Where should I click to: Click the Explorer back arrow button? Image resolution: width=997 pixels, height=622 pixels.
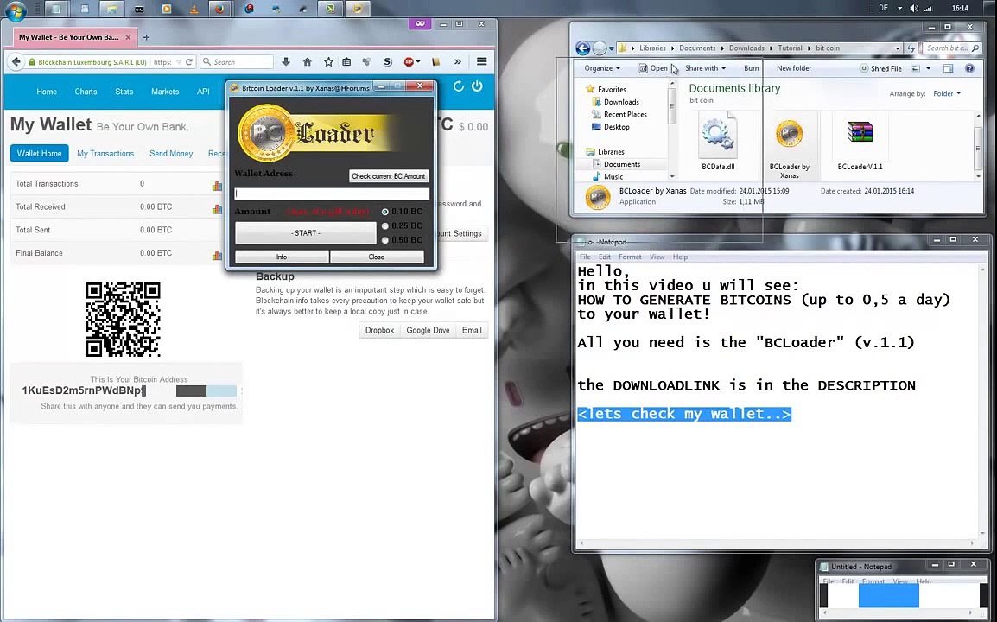tap(582, 48)
